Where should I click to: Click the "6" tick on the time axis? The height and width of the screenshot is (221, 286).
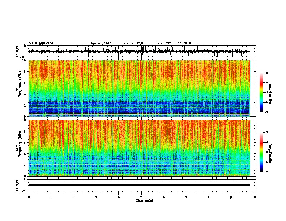164,197
